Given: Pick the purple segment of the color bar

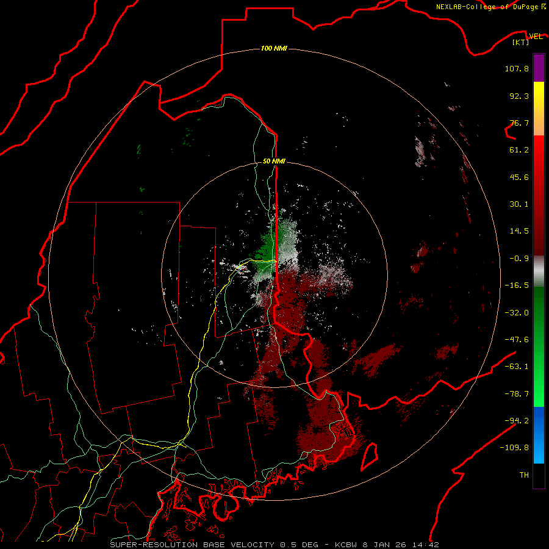Looking at the screenshot, I should coord(539,68).
